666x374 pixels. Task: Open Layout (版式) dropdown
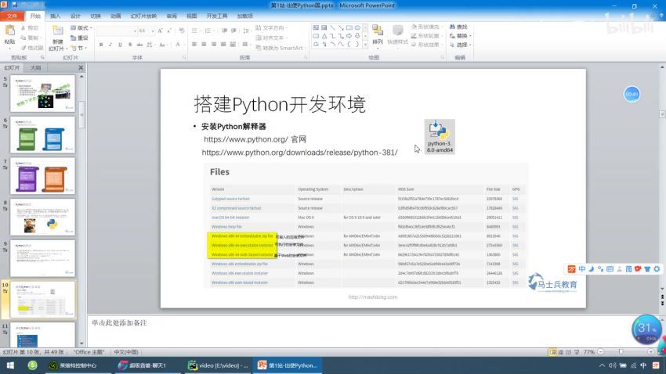click(81, 28)
